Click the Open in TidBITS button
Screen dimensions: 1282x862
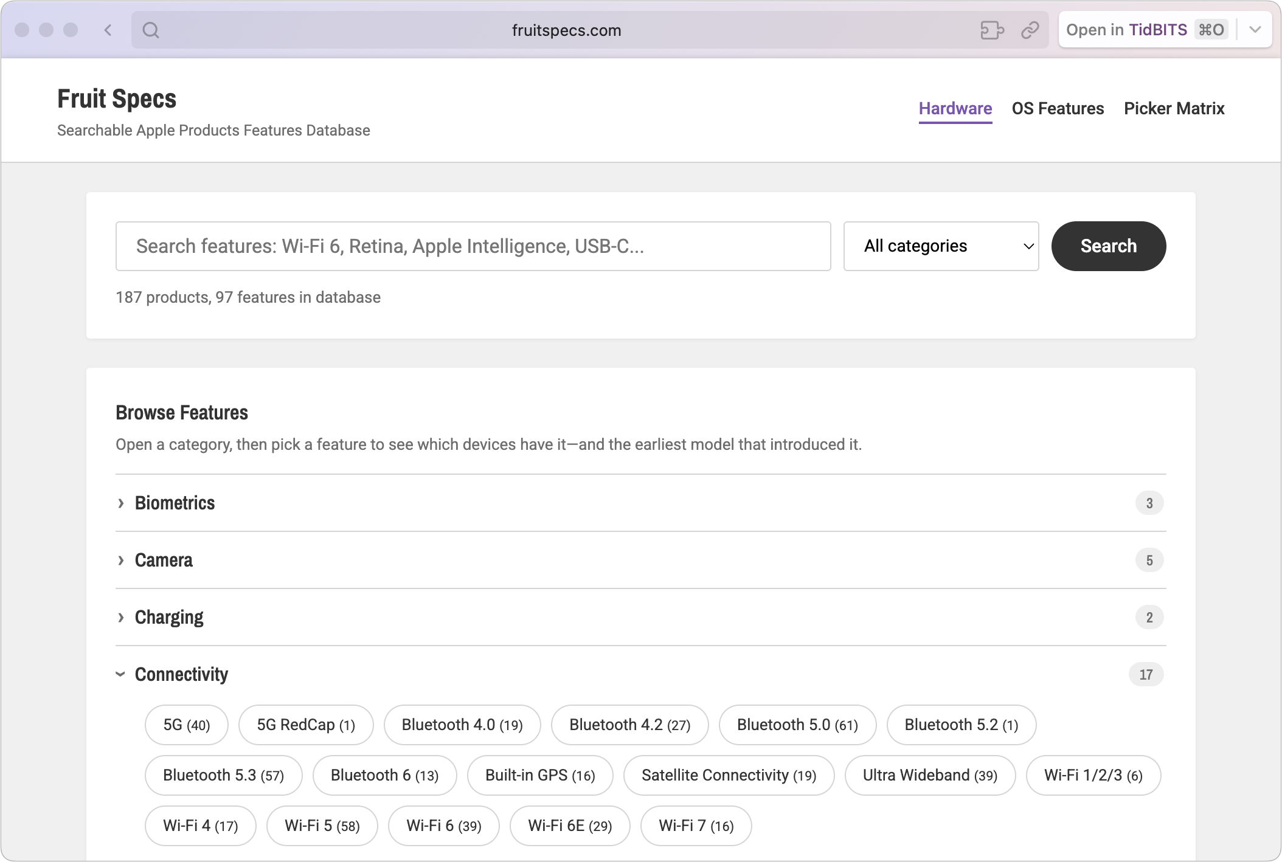(x=1147, y=30)
